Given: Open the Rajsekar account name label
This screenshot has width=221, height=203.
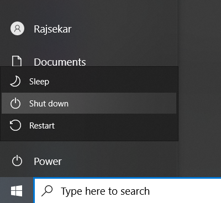Looking at the screenshot, I should click(52, 29).
